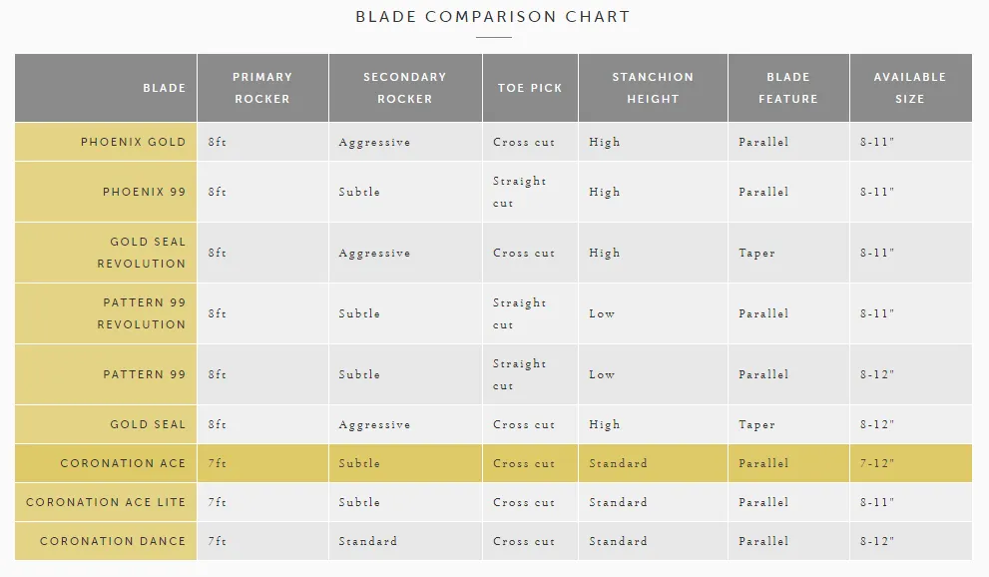Click the Available Size column header
Viewport: 989px width, 577px height.
pyautogui.click(x=910, y=88)
